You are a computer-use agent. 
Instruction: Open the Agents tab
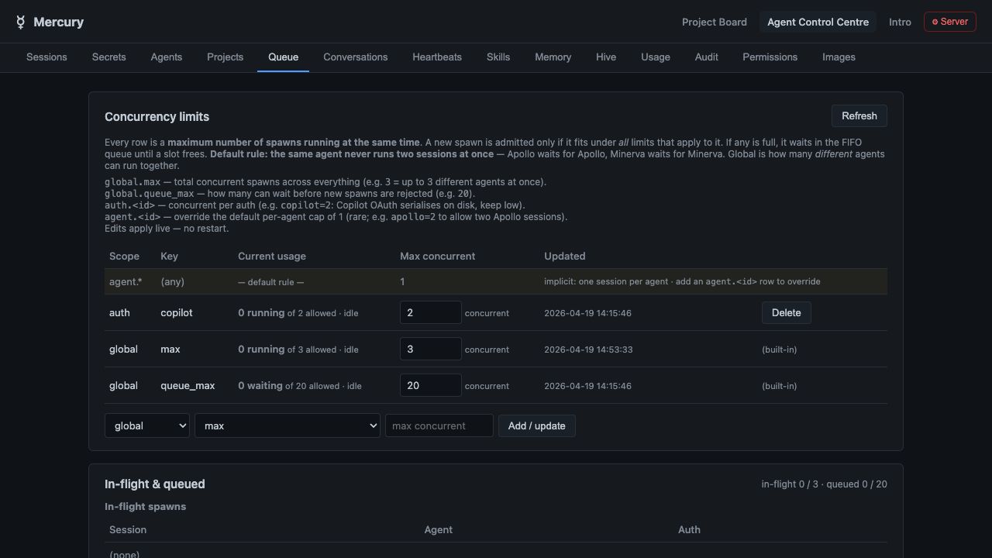coord(167,57)
